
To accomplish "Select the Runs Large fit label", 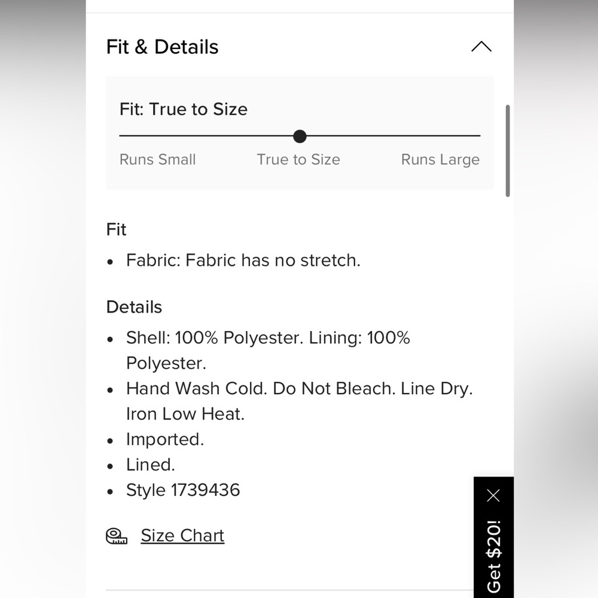I will point(440,160).
